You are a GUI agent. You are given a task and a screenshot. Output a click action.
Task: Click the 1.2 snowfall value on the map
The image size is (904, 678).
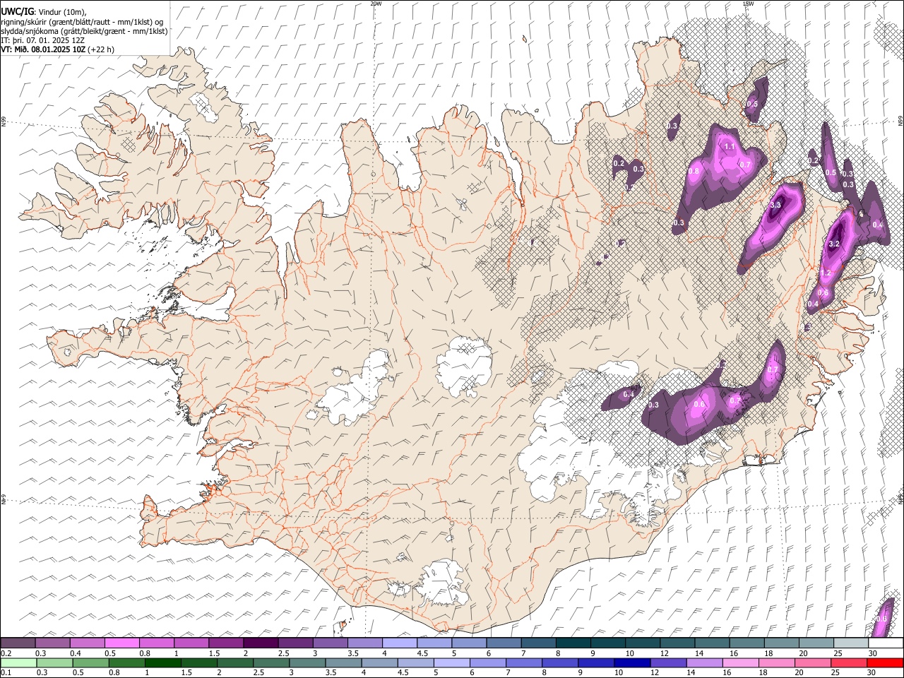coord(826,273)
